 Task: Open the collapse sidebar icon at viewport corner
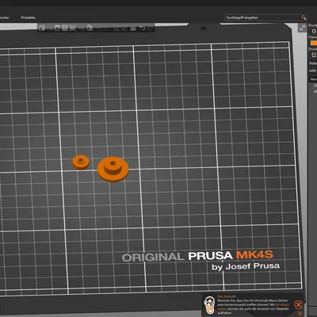302,28
